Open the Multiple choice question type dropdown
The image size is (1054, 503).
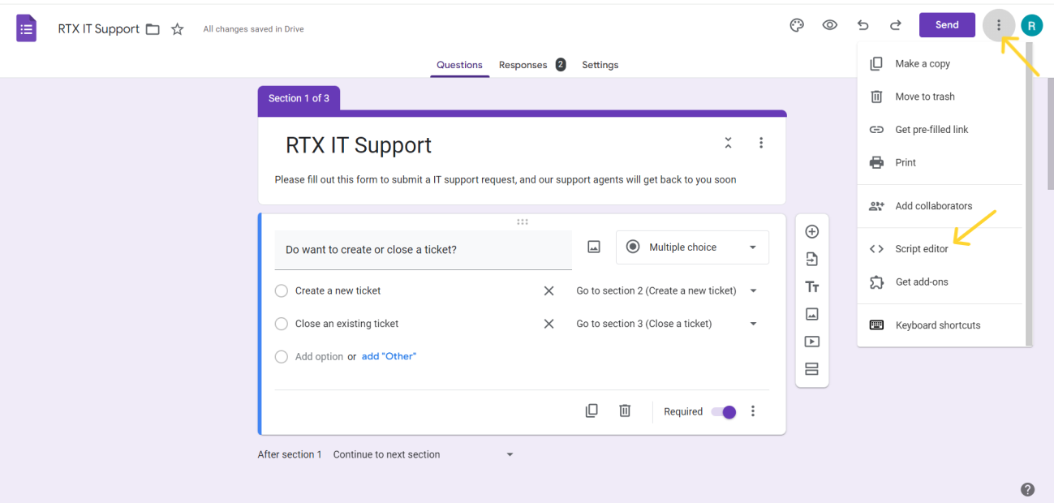pyautogui.click(x=692, y=247)
